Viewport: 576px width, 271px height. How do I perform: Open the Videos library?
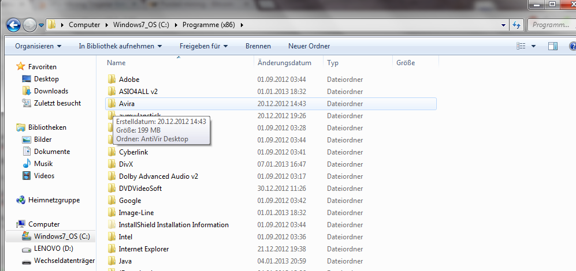click(44, 176)
